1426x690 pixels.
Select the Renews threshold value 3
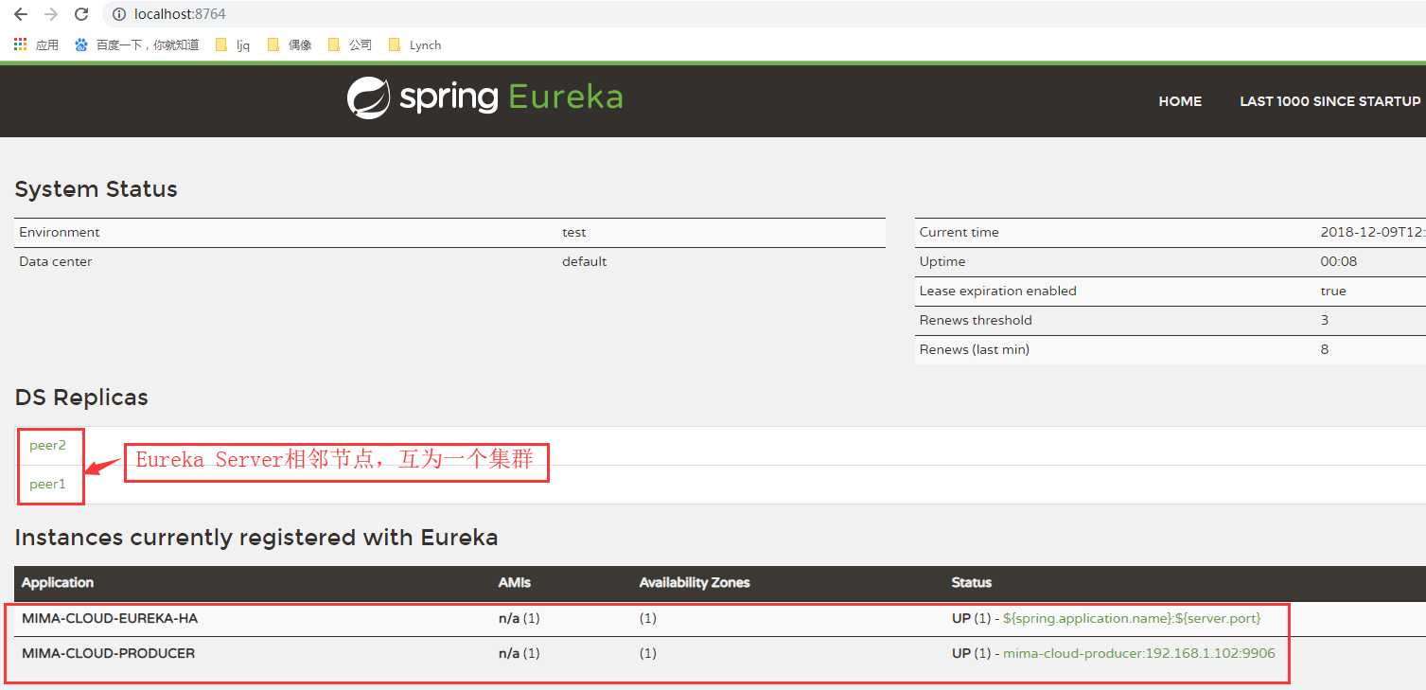click(x=1325, y=320)
